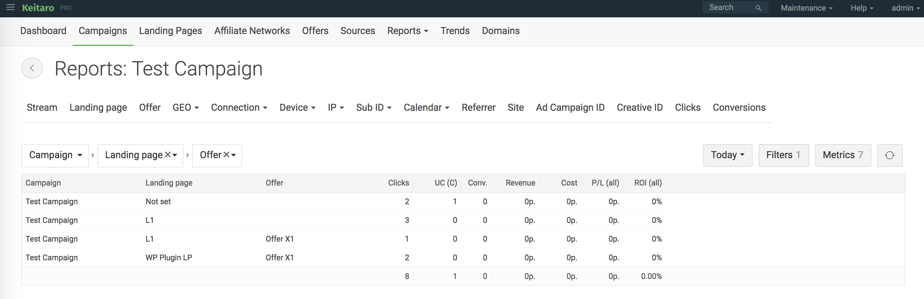Open the Maintenance dropdown menu
The height and width of the screenshot is (299, 924).
click(x=806, y=8)
